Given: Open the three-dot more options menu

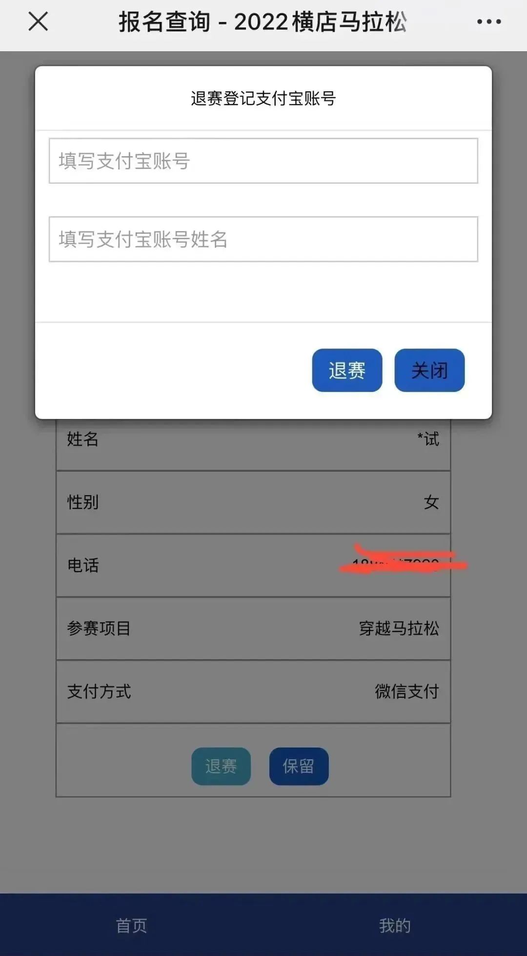Looking at the screenshot, I should tap(489, 21).
